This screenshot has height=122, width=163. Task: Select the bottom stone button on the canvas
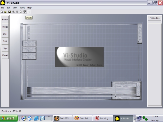(29, 56)
